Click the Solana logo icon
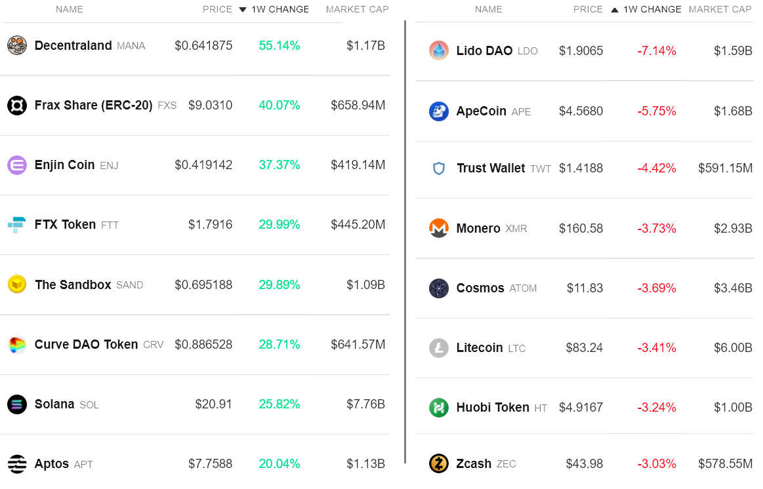 pos(17,404)
